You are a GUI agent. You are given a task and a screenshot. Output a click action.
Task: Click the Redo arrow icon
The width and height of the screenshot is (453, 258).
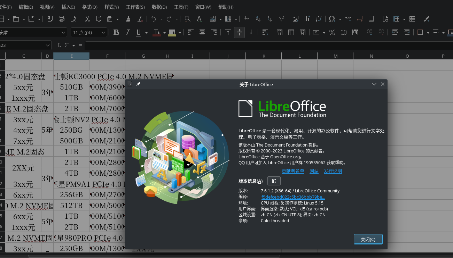[x=169, y=19]
